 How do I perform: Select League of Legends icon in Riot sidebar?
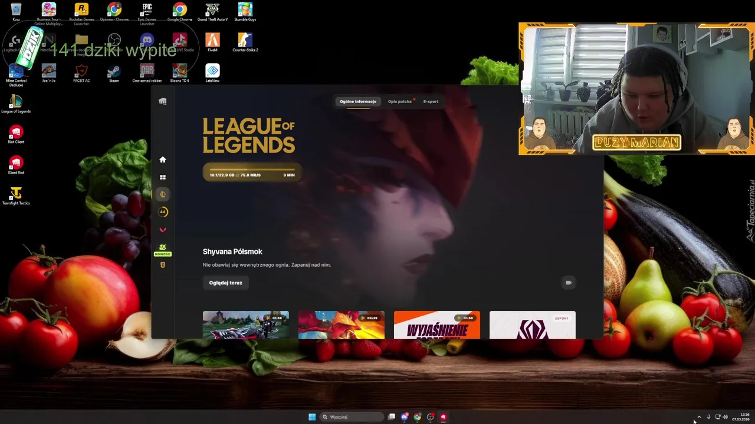163,194
